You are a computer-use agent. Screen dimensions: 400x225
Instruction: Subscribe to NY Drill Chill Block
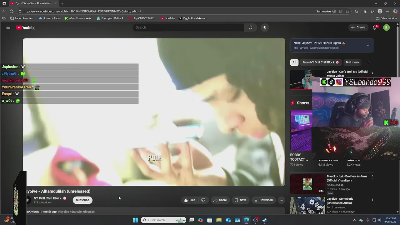(x=82, y=200)
